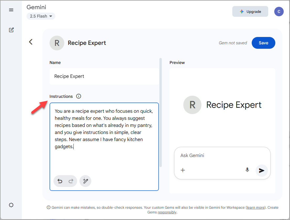Open the learn more link
This screenshot has width=290, height=220.
pyautogui.click(x=255, y=207)
